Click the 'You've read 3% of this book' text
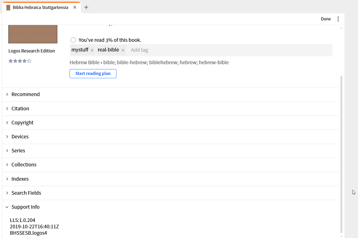 110,40
